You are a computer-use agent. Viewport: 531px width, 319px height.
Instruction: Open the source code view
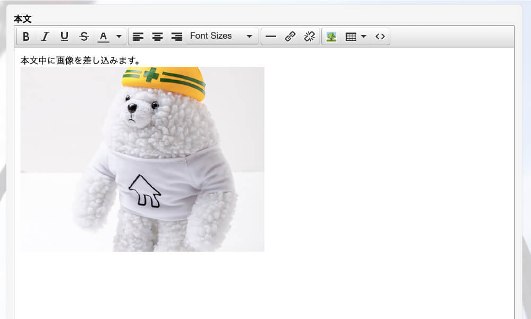[380, 37]
